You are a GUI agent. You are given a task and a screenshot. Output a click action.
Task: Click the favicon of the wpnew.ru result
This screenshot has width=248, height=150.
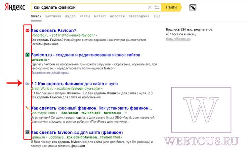click(27, 132)
